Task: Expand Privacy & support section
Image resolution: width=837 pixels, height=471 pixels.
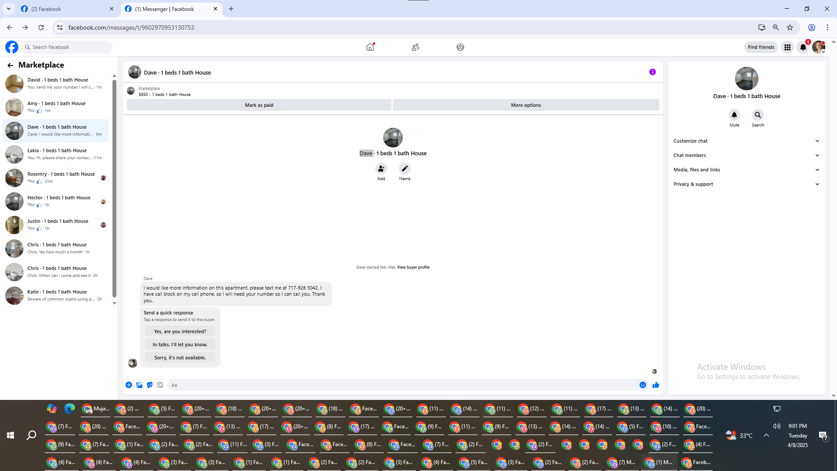Action: click(x=746, y=184)
